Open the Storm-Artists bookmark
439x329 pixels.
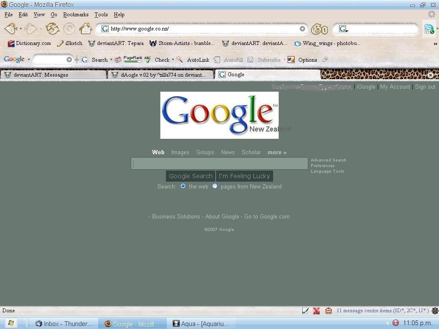[x=182, y=43]
